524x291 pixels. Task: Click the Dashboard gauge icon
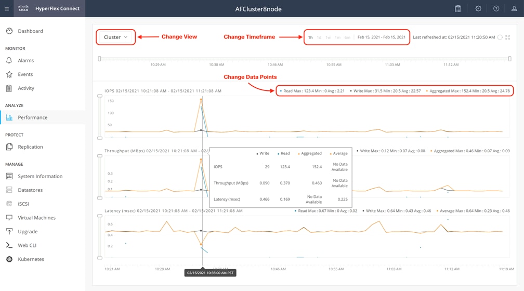[9, 31]
